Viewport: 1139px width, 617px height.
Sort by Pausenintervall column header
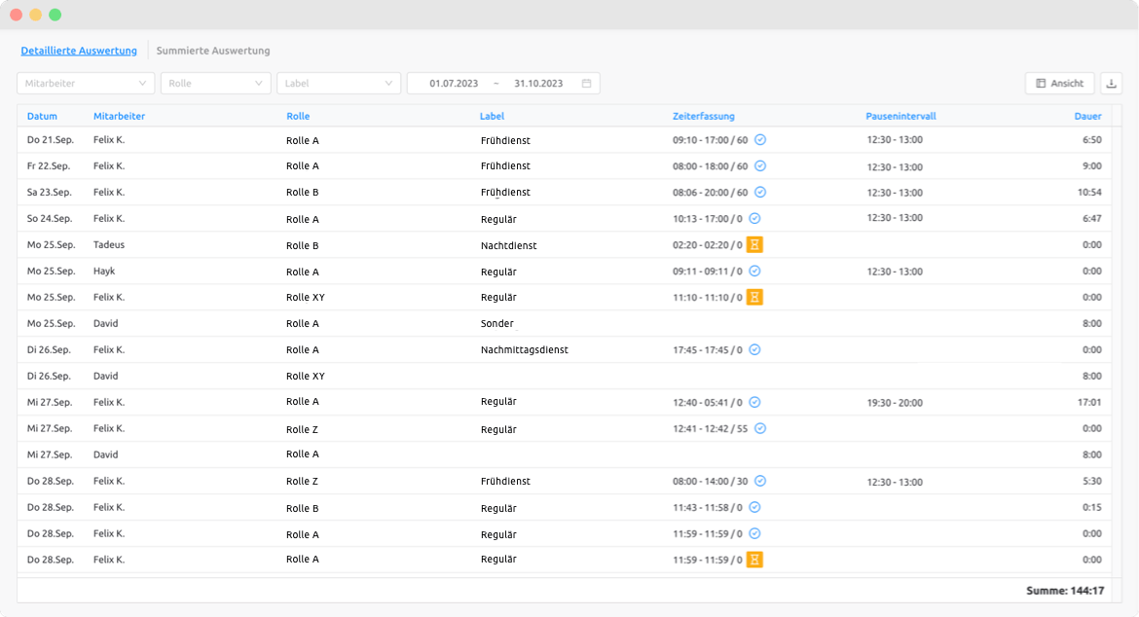click(900, 116)
